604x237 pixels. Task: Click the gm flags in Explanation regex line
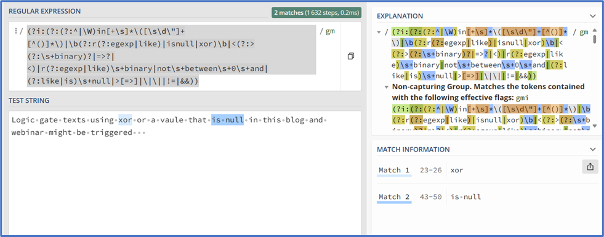tap(584, 32)
